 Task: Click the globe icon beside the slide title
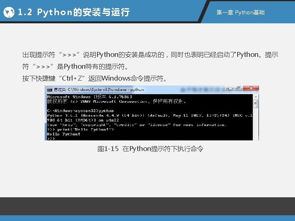point(9,12)
